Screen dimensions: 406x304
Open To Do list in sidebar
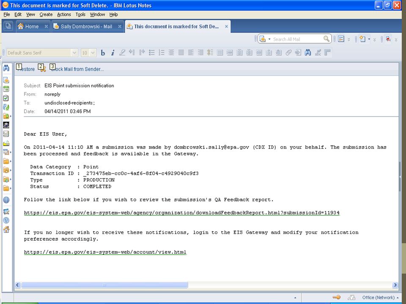coord(6,98)
